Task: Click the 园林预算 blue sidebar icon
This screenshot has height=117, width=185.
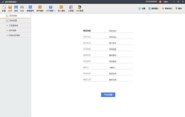Action: (7, 21)
